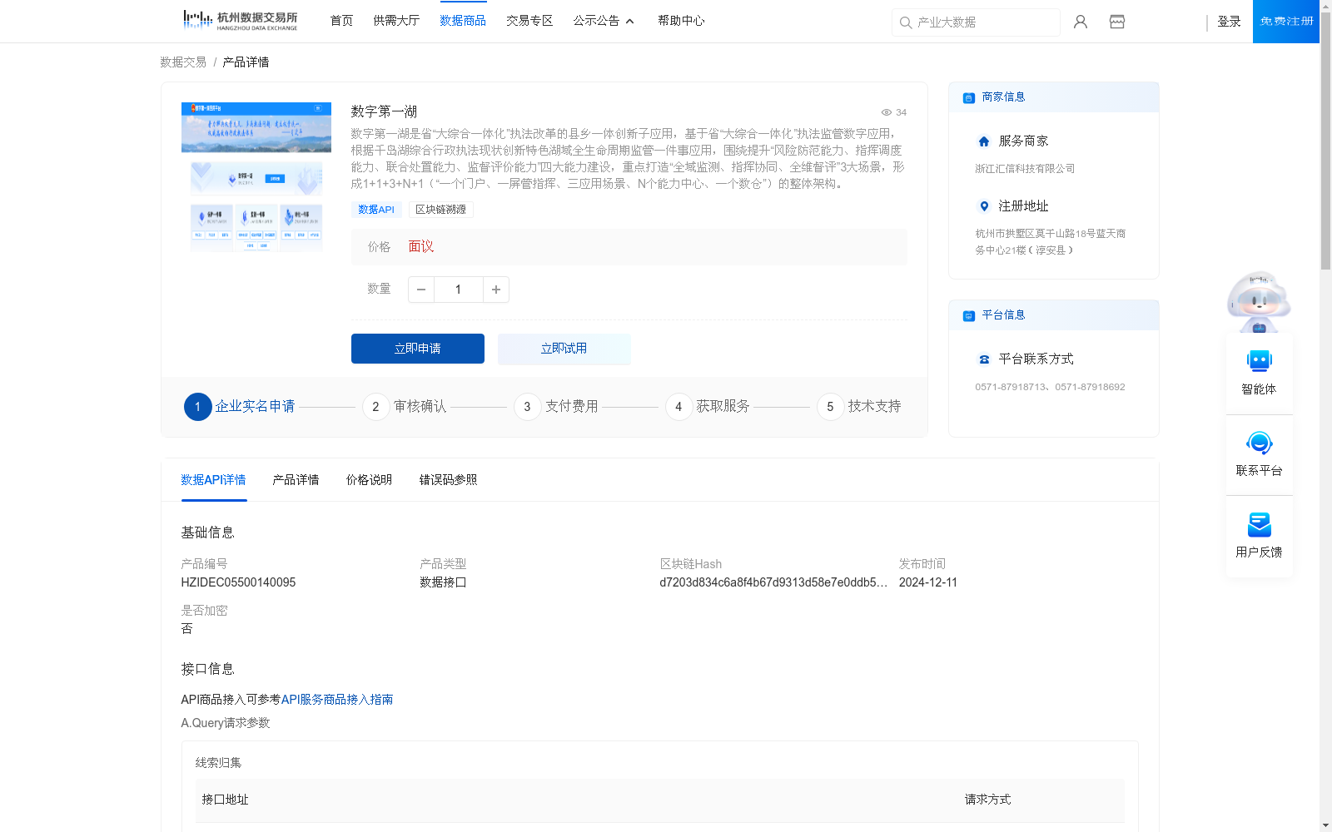Screen dimensions: 1332x832
Task: Click step 2 审核确认
Action: [x=405, y=407]
